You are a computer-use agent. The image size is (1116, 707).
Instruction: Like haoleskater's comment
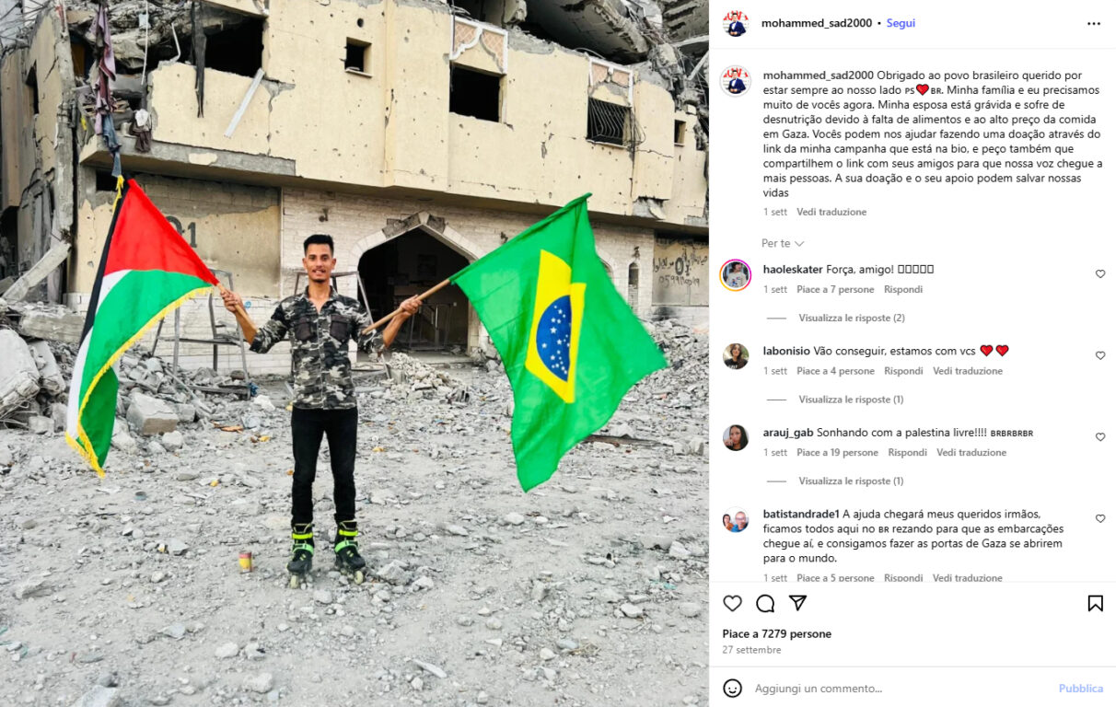1100,274
